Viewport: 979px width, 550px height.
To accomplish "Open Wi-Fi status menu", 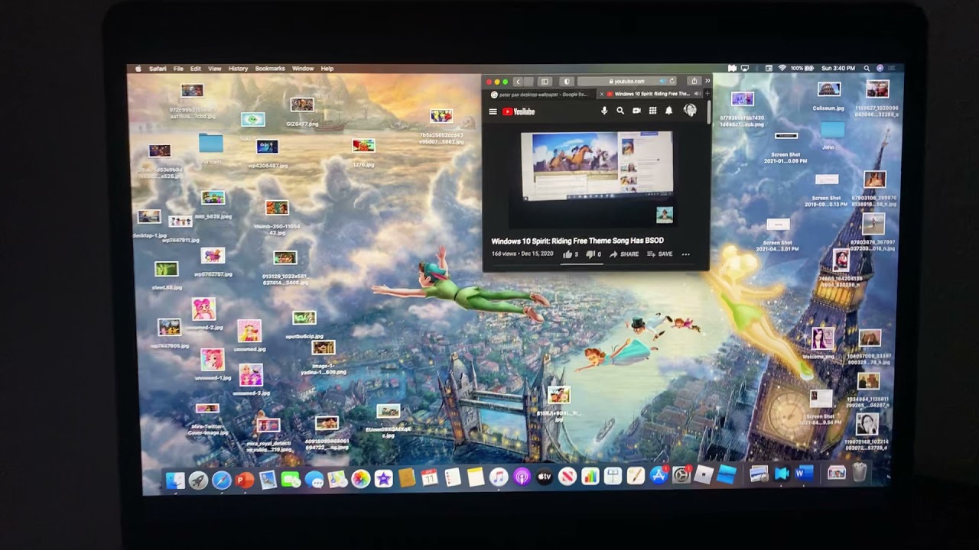I will click(x=782, y=68).
